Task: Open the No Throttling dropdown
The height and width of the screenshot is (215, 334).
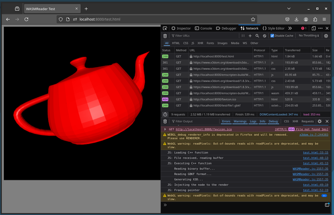Action: [x=309, y=36]
